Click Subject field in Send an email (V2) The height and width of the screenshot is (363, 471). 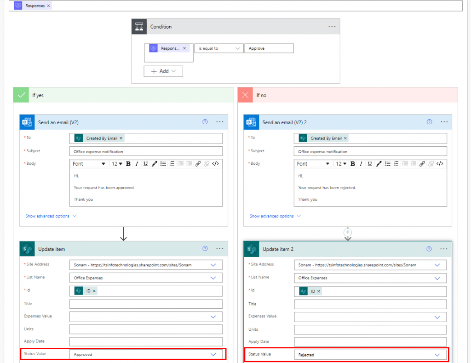146,151
